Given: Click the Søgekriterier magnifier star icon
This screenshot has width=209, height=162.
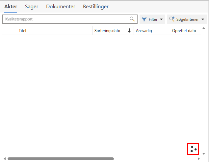Looking at the screenshot, I should [x=171, y=19].
